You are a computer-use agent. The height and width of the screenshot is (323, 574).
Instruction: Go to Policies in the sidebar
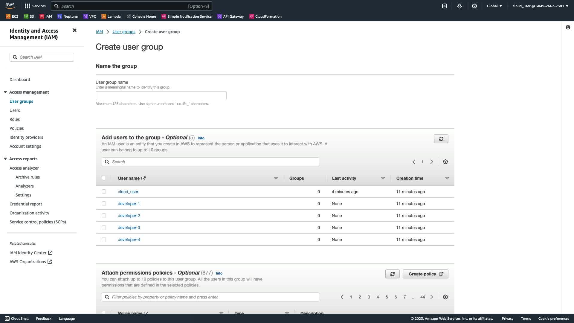[16, 128]
